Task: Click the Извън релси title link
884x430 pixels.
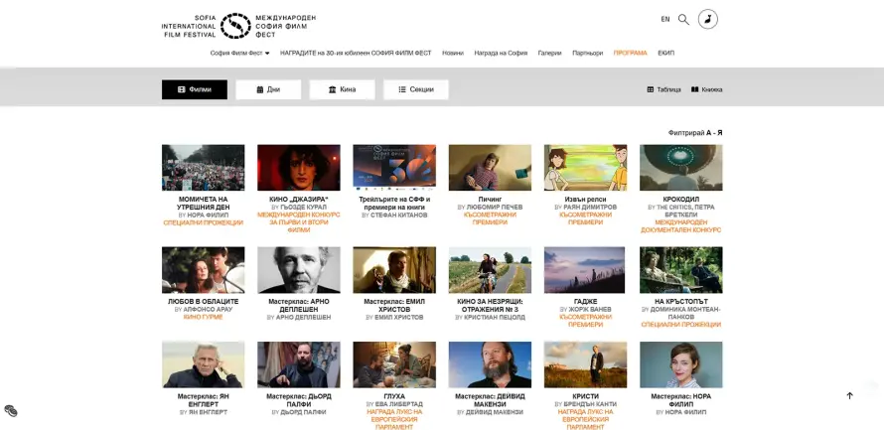Action: point(585,200)
